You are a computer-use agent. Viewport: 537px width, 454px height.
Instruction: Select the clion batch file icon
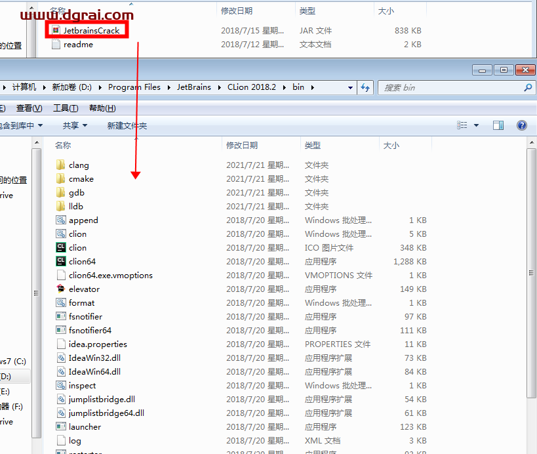(61, 234)
